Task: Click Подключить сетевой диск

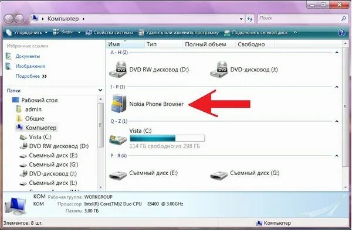Action: pyautogui.click(x=256, y=33)
